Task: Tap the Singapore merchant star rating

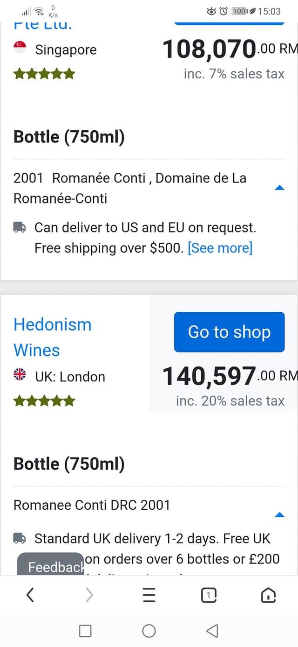Action: point(44,74)
